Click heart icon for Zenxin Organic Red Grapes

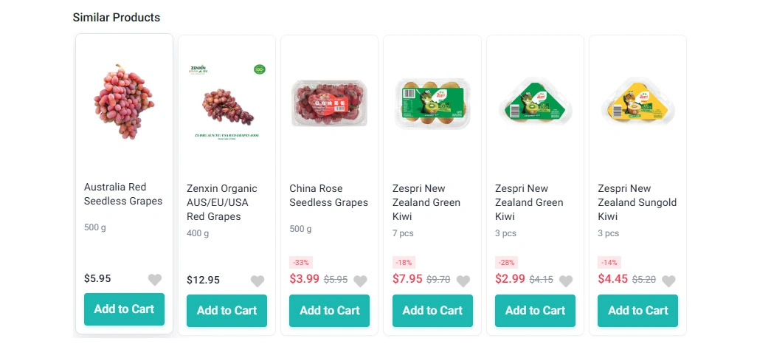pos(257,281)
